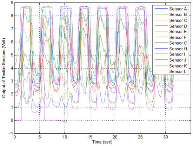The image size is (193, 146).
Task: Pick the Sensor G legend entry
Action: (x=178, y=43)
